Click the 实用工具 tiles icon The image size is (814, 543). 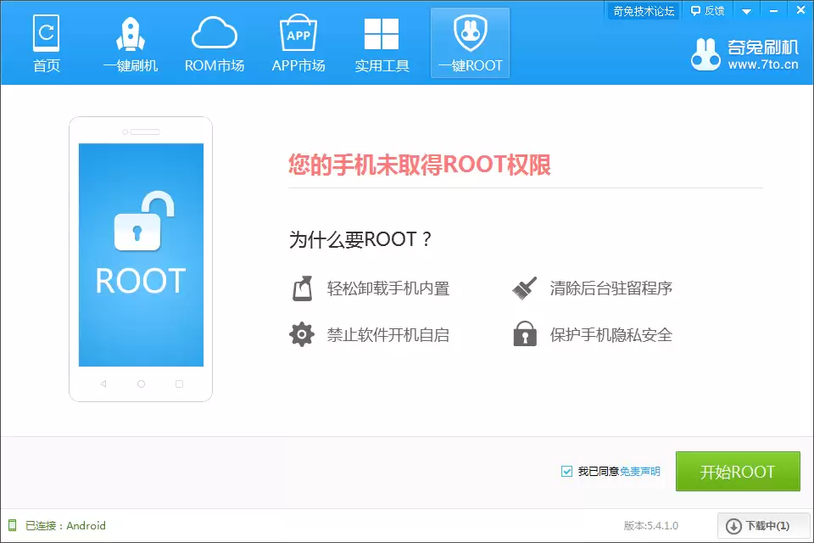382,34
